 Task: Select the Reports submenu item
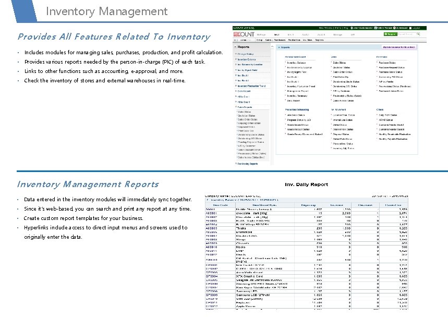coord(319,40)
